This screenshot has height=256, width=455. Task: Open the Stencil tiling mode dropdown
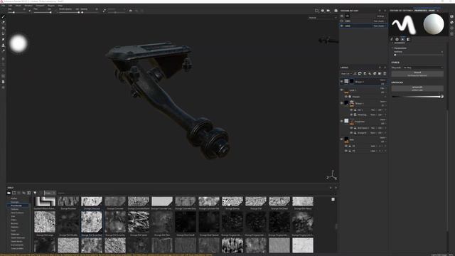[423, 68]
